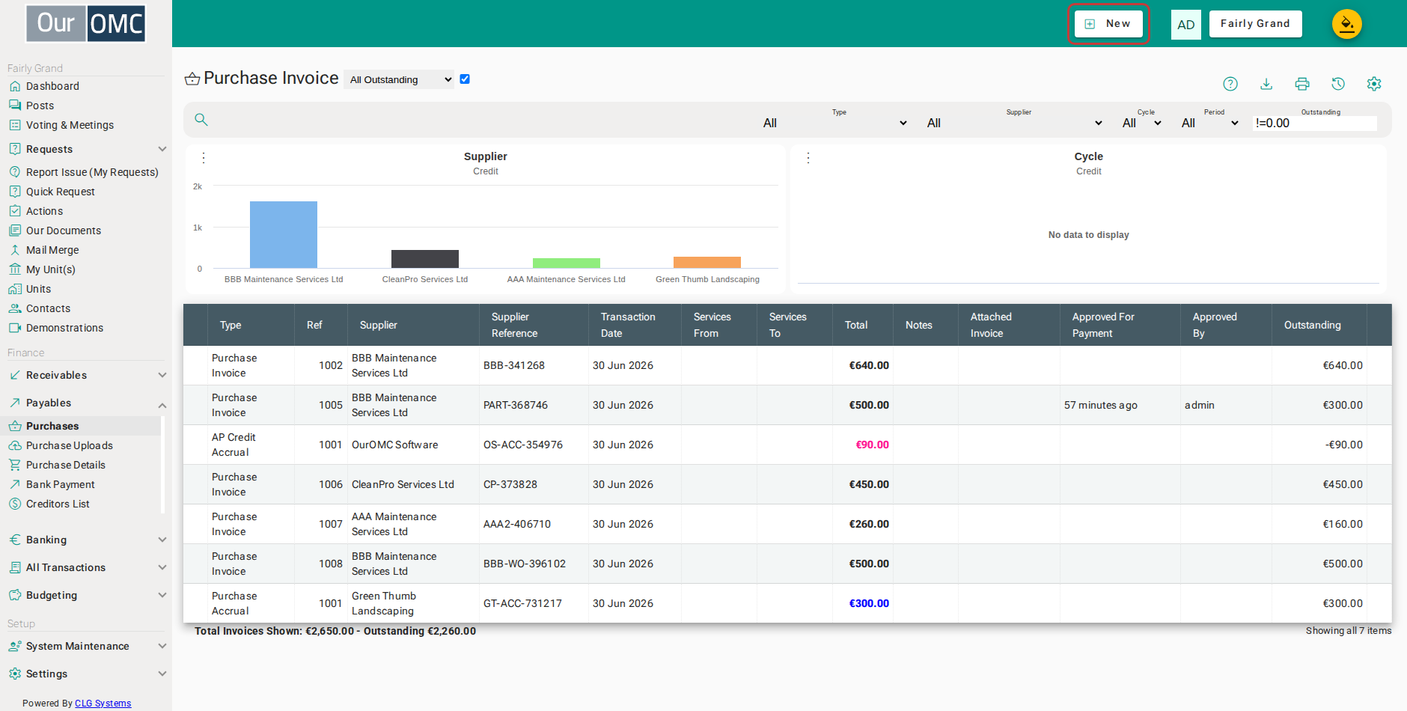This screenshot has height=711, width=1407.
Task: Open the Type filter dropdown
Action: point(834,123)
